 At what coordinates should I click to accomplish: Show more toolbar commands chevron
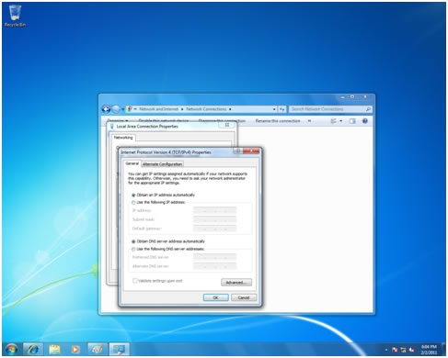[x=309, y=121]
